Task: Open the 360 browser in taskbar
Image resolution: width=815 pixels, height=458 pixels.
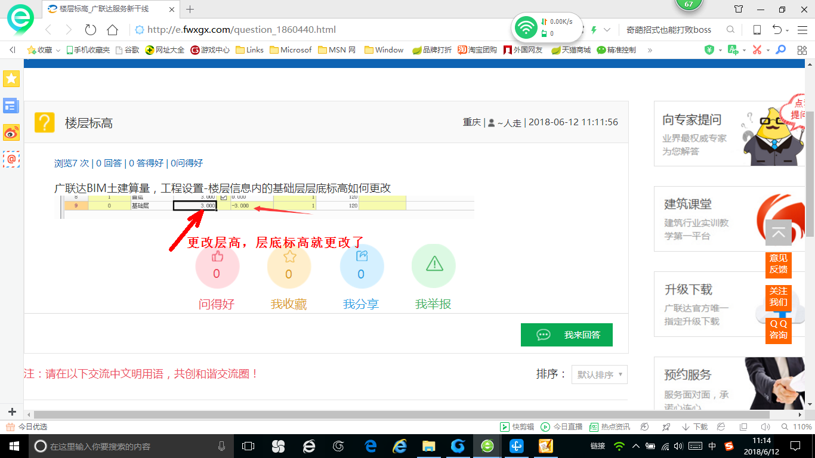Action: (x=487, y=446)
